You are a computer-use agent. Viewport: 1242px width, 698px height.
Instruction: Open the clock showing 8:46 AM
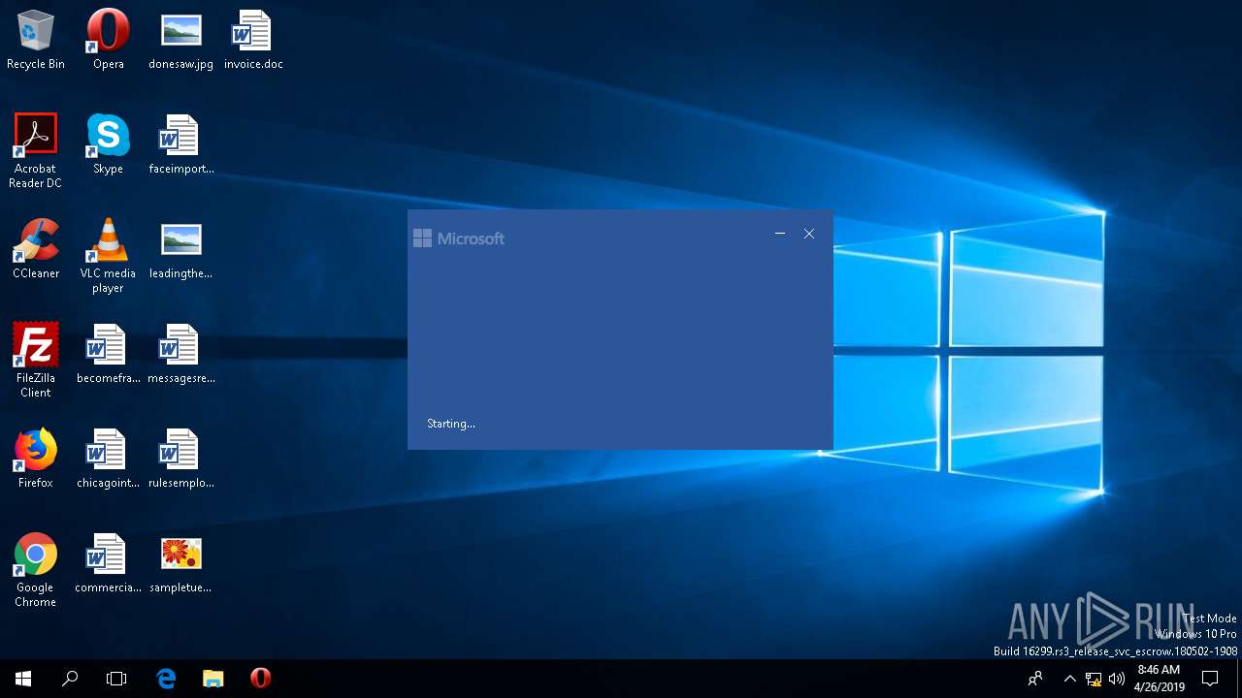[x=1159, y=679]
